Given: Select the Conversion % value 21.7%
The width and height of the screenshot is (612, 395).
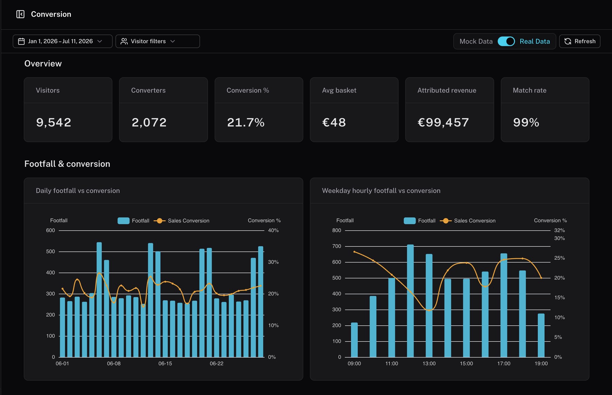Looking at the screenshot, I should point(245,122).
